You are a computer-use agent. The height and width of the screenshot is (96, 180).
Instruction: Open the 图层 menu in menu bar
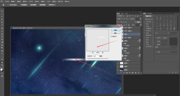(25, 2)
